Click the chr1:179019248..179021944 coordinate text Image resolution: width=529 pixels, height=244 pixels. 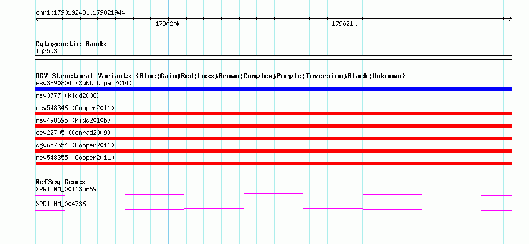coord(80,13)
